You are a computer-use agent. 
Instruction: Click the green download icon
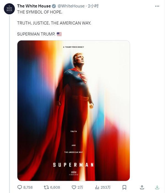coord(157,187)
